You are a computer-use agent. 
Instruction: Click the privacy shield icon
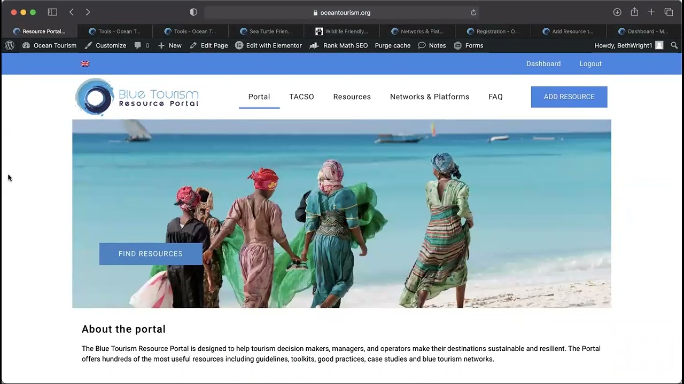pos(193,12)
